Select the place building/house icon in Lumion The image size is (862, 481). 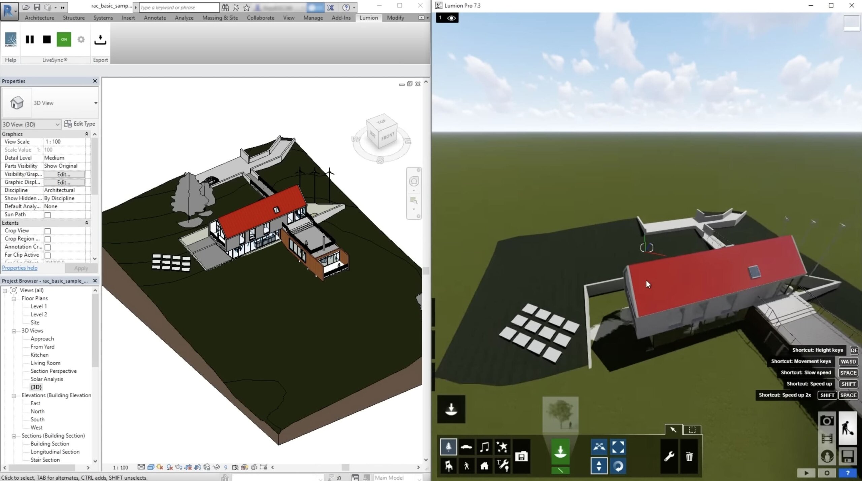(484, 466)
